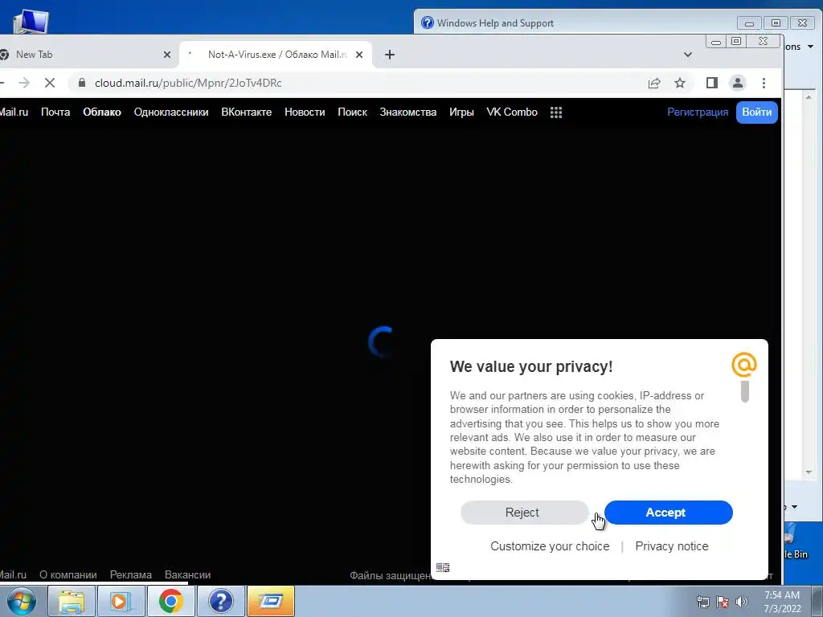Share this page icon in address bar
Image resolution: width=823 pixels, height=617 pixels.
(x=654, y=83)
